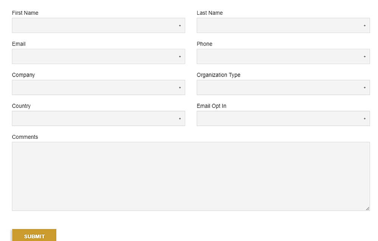Click the Last Name field label
The width and height of the screenshot is (378, 241).
pos(210,12)
